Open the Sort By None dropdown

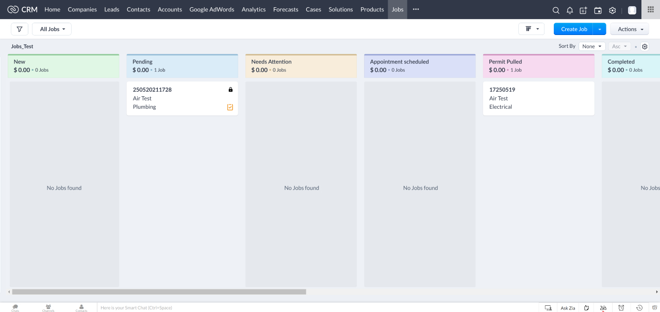(x=591, y=46)
